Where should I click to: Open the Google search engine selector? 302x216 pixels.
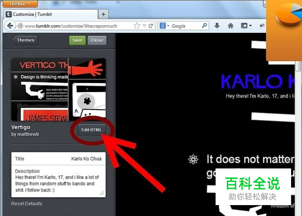[x=164, y=26]
